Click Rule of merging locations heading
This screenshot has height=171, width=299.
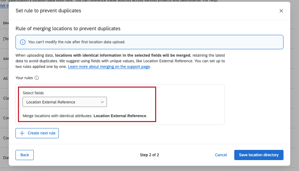[x=68, y=28]
